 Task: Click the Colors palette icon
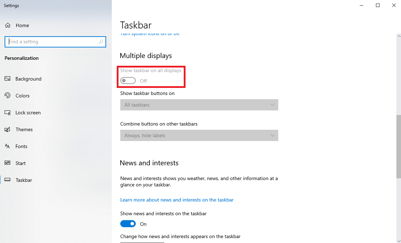click(x=7, y=95)
